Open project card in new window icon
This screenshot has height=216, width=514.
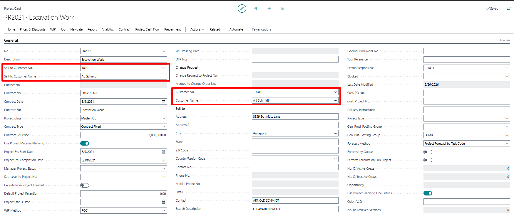pyautogui.click(x=509, y=9)
